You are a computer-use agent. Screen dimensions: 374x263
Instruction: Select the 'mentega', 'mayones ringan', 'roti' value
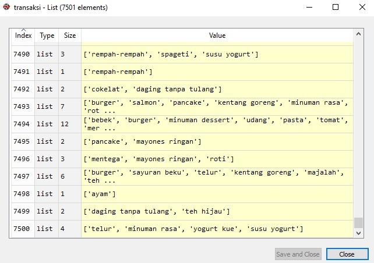pyautogui.click(x=217, y=159)
